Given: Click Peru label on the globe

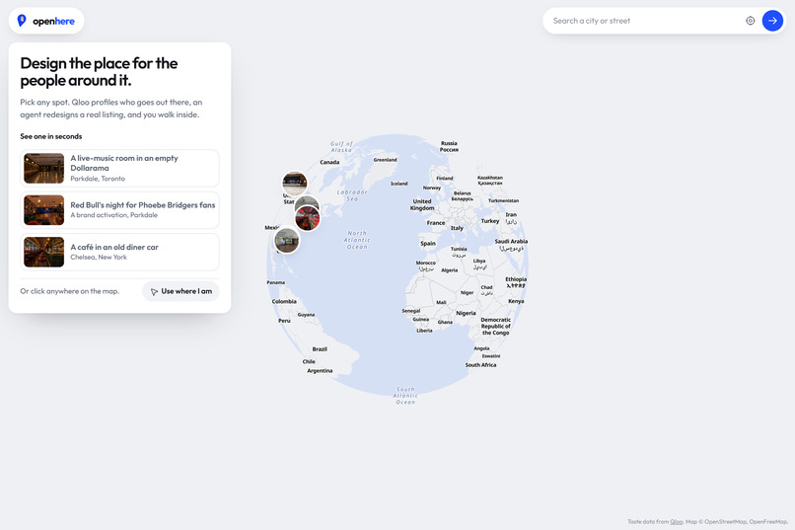Looking at the screenshot, I should click(284, 321).
